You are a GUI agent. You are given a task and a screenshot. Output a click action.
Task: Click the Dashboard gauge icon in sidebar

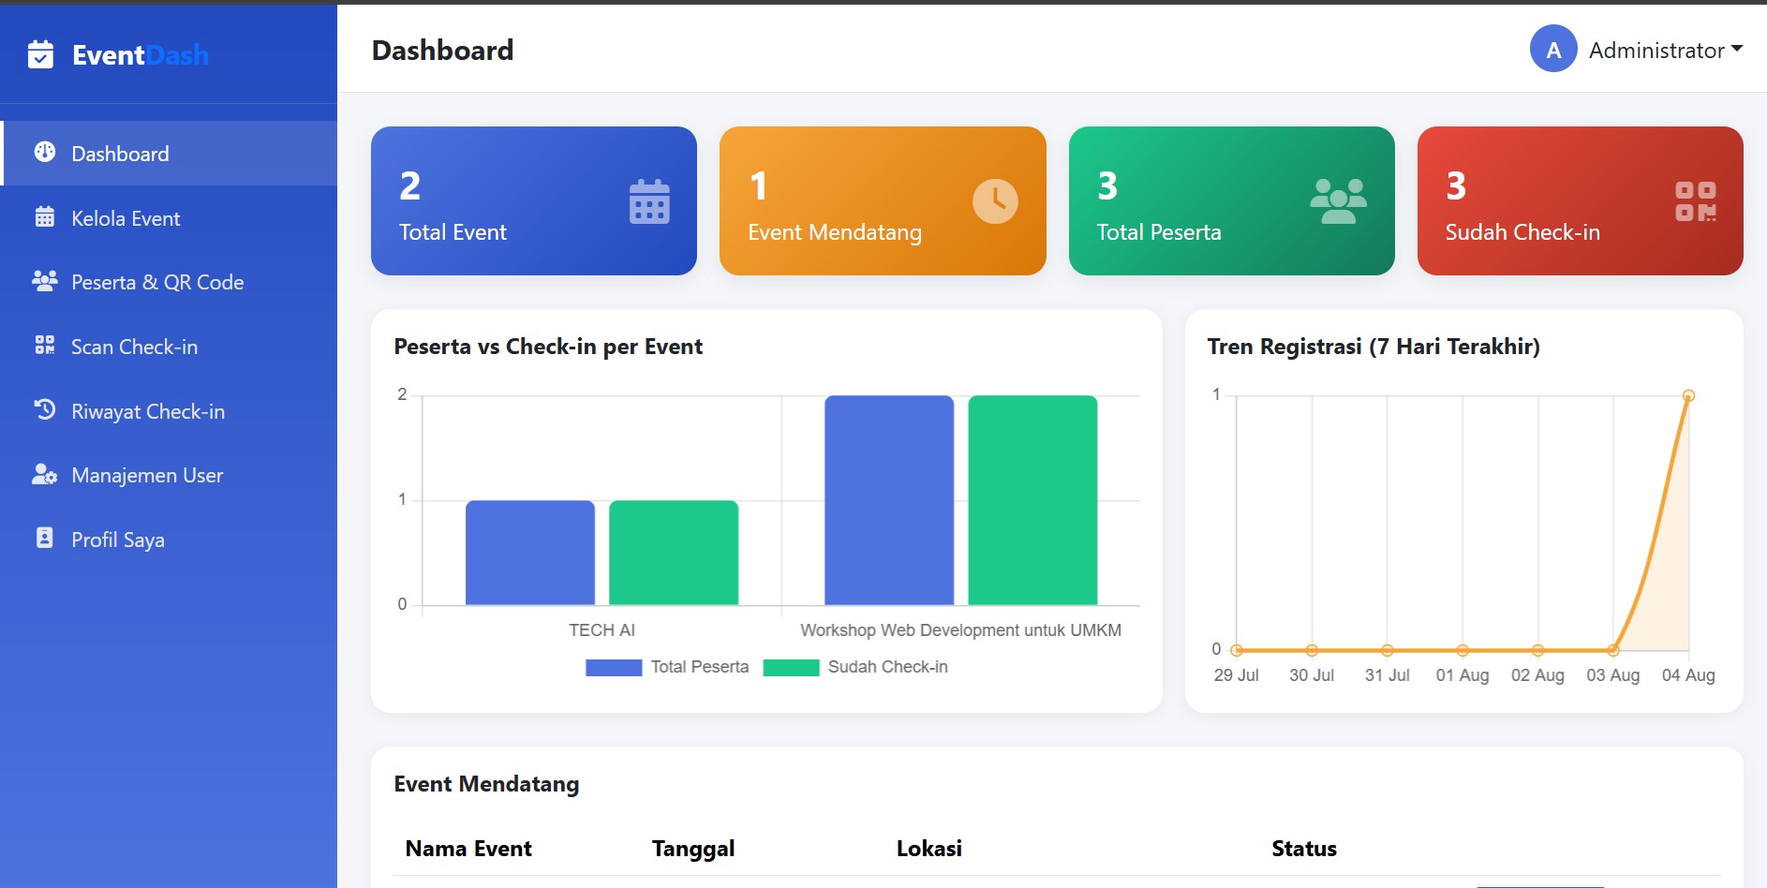tap(45, 152)
